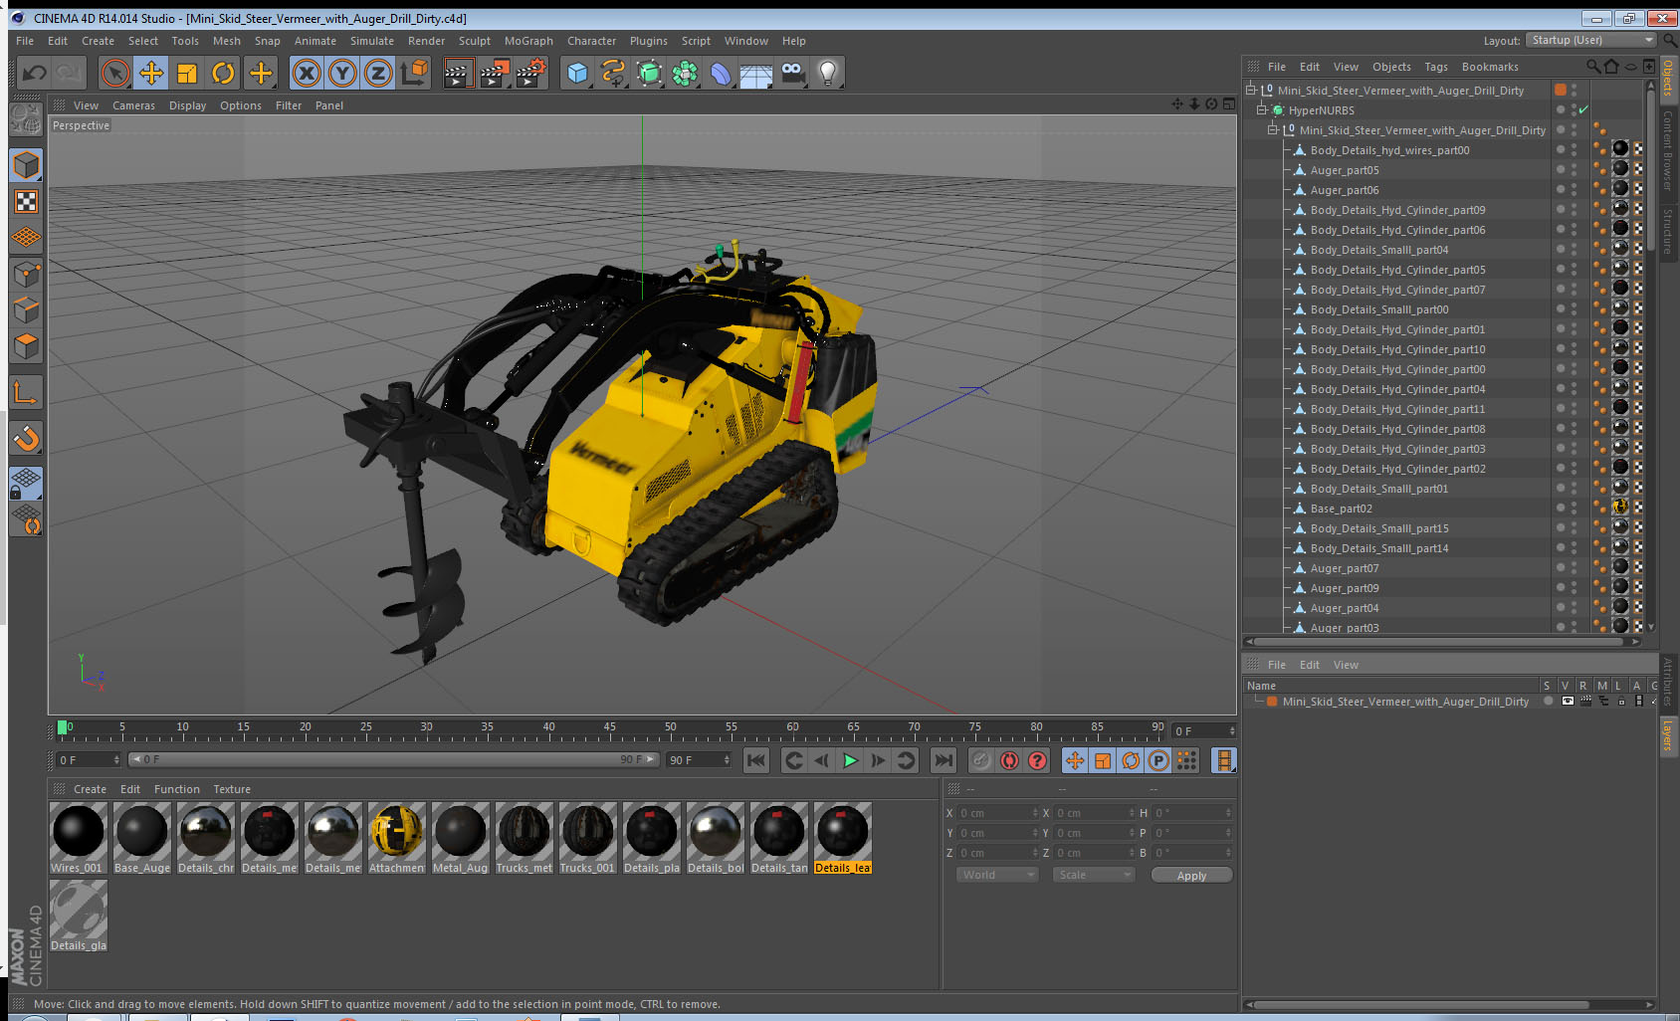This screenshot has height=1021, width=1680.
Task: Add a HyperNURBS generator from the toolbar
Action: [x=649, y=73]
